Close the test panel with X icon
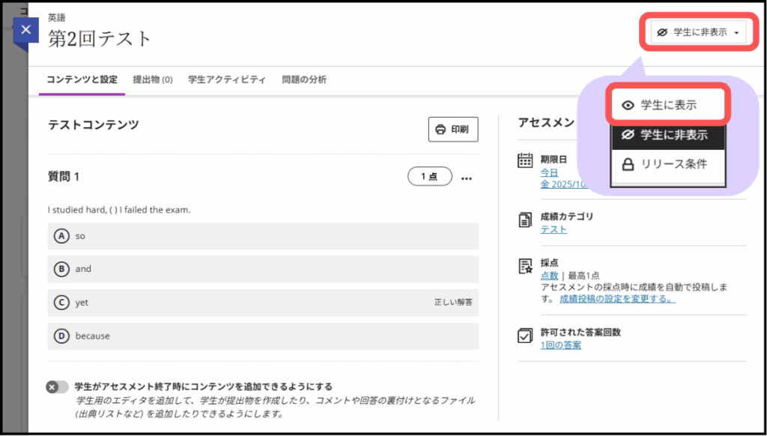 pos(26,31)
